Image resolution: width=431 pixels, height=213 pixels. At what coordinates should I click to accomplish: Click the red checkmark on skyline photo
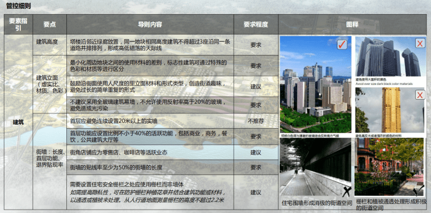342,44
